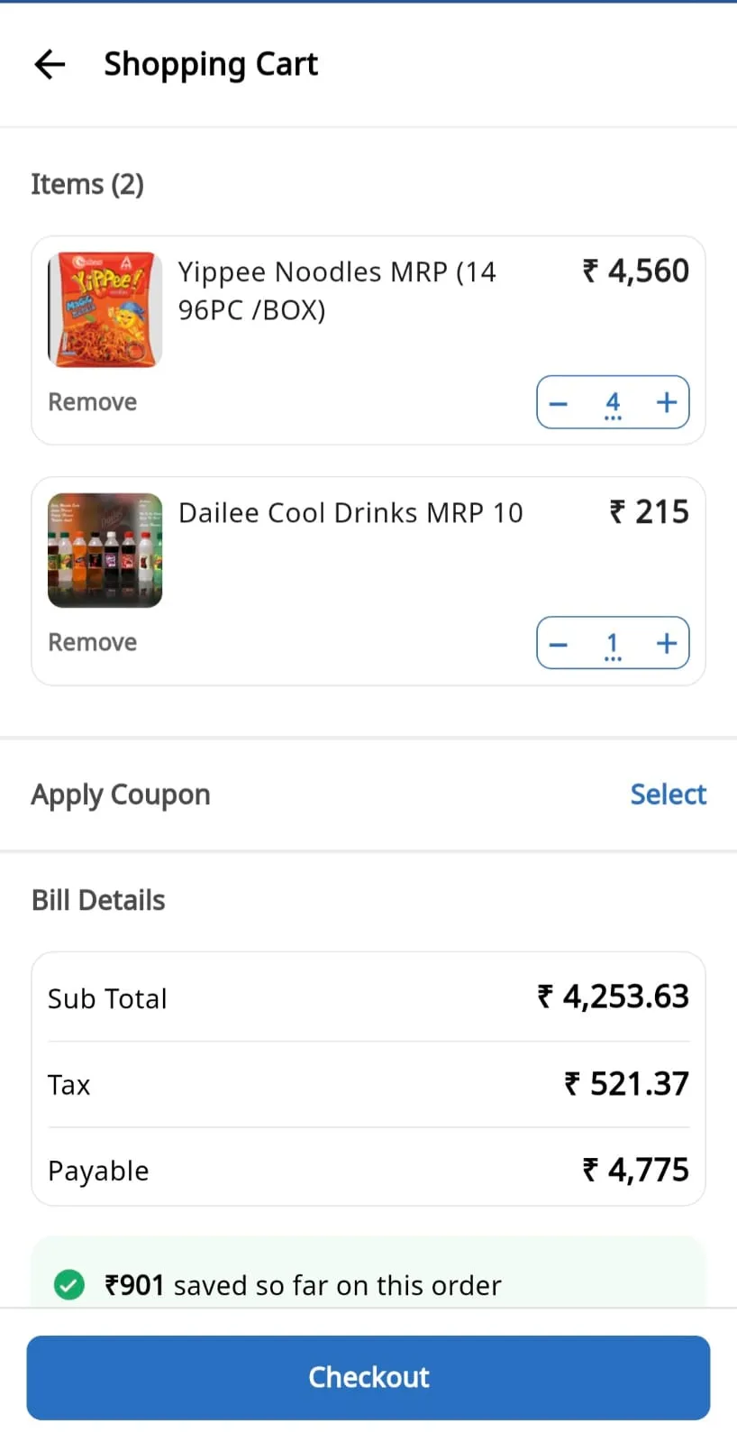This screenshot has height=1442, width=737.
Task: Click the Items (2) header
Action: pos(87,184)
